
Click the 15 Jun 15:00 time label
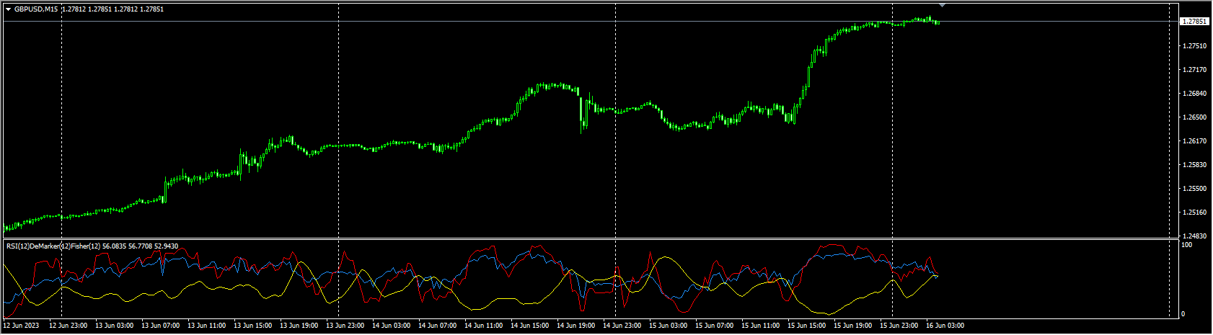[806, 326]
